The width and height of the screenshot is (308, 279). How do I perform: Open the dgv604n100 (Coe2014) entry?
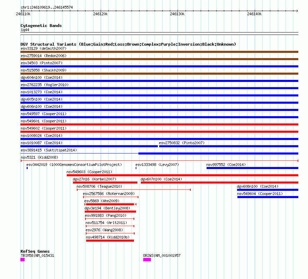click(42, 77)
